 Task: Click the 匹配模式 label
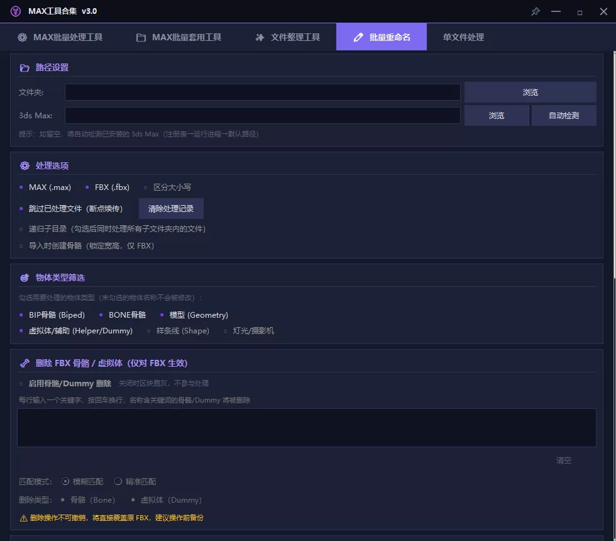(x=35, y=482)
